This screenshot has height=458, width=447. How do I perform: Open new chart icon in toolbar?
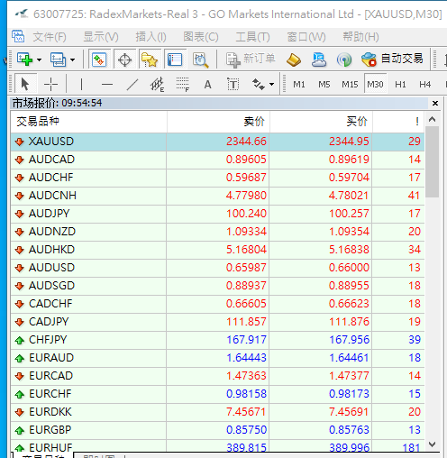tap(25, 60)
